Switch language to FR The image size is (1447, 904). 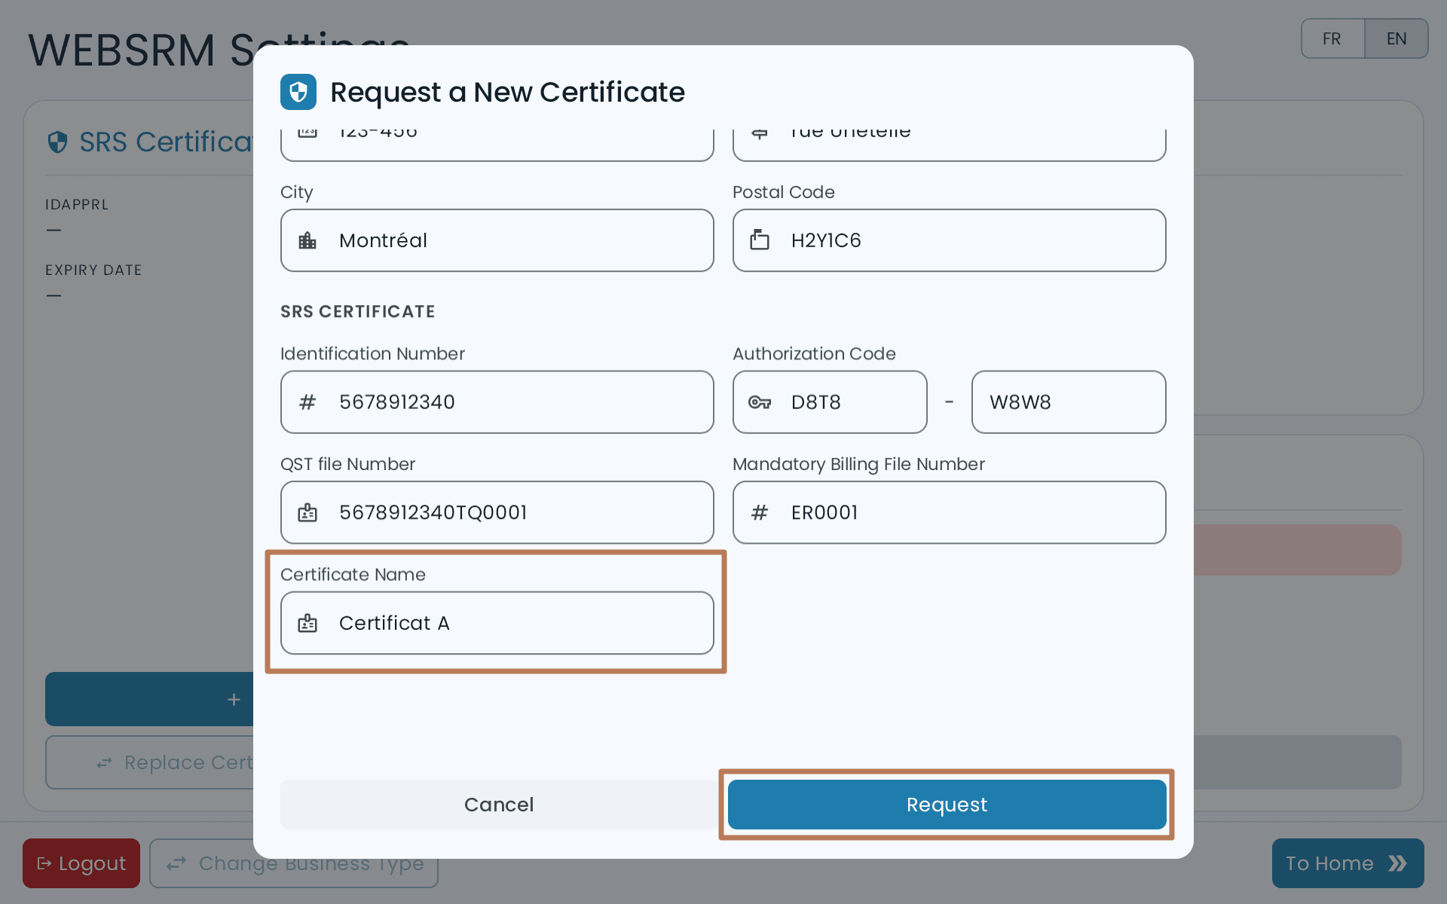click(x=1332, y=38)
